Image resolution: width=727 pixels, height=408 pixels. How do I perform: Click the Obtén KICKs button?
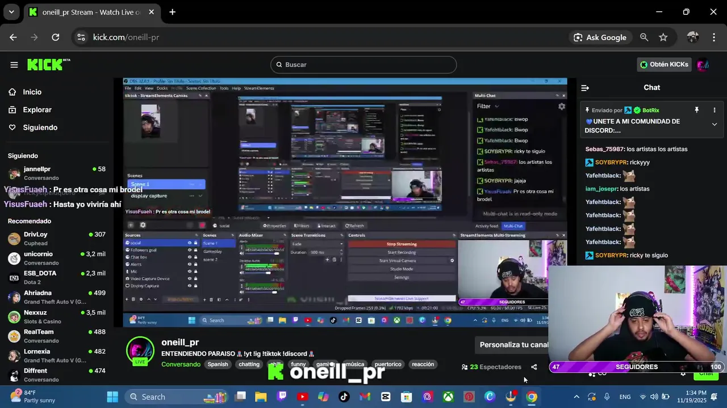pos(664,65)
